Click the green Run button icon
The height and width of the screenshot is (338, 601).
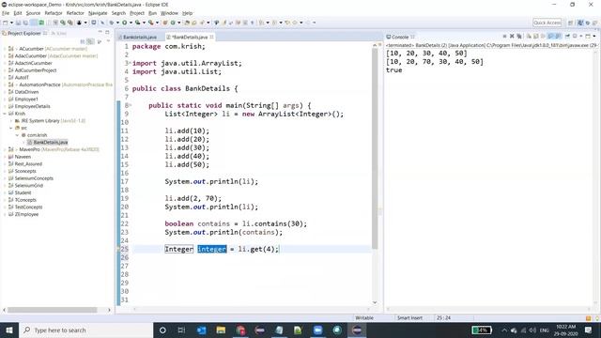coord(125,23)
